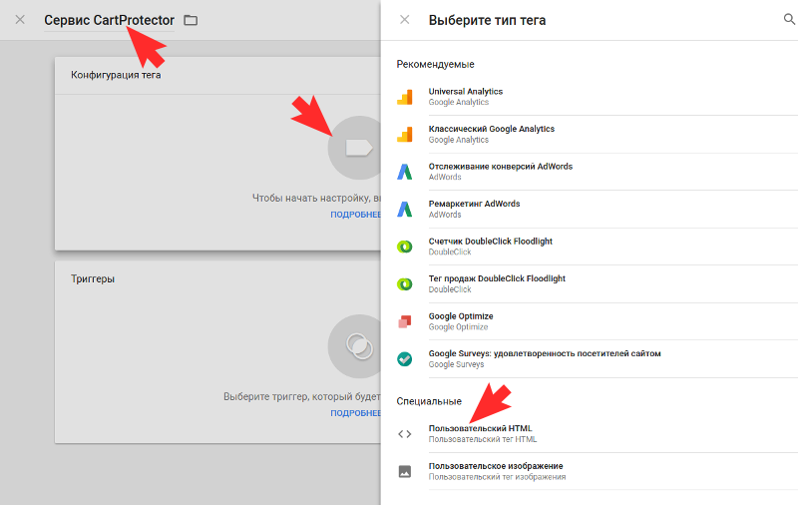Click Счетчик DoubleClick Floodlight icon
This screenshot has height=505, width=798.
point(405,247)
